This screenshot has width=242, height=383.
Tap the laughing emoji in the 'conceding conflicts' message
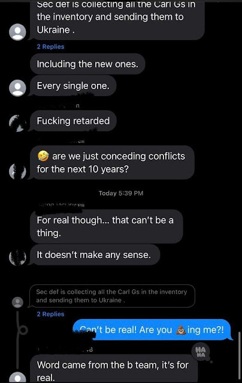[43, 156]
